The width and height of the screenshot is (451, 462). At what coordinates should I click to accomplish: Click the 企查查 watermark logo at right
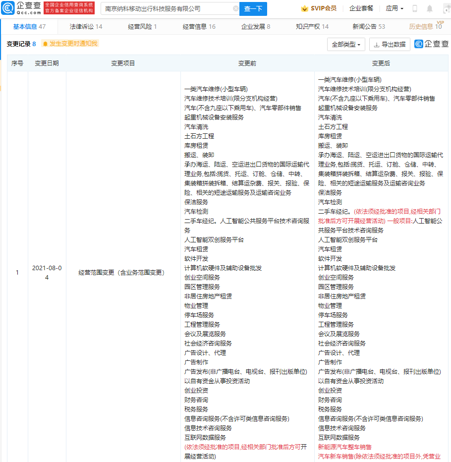pos(432,44)
